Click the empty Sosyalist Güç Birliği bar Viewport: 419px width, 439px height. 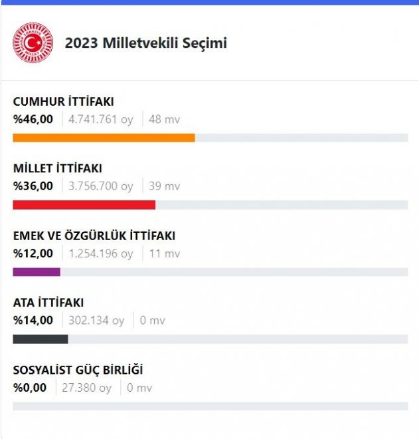pyautogui.click(x=210, y=406)
